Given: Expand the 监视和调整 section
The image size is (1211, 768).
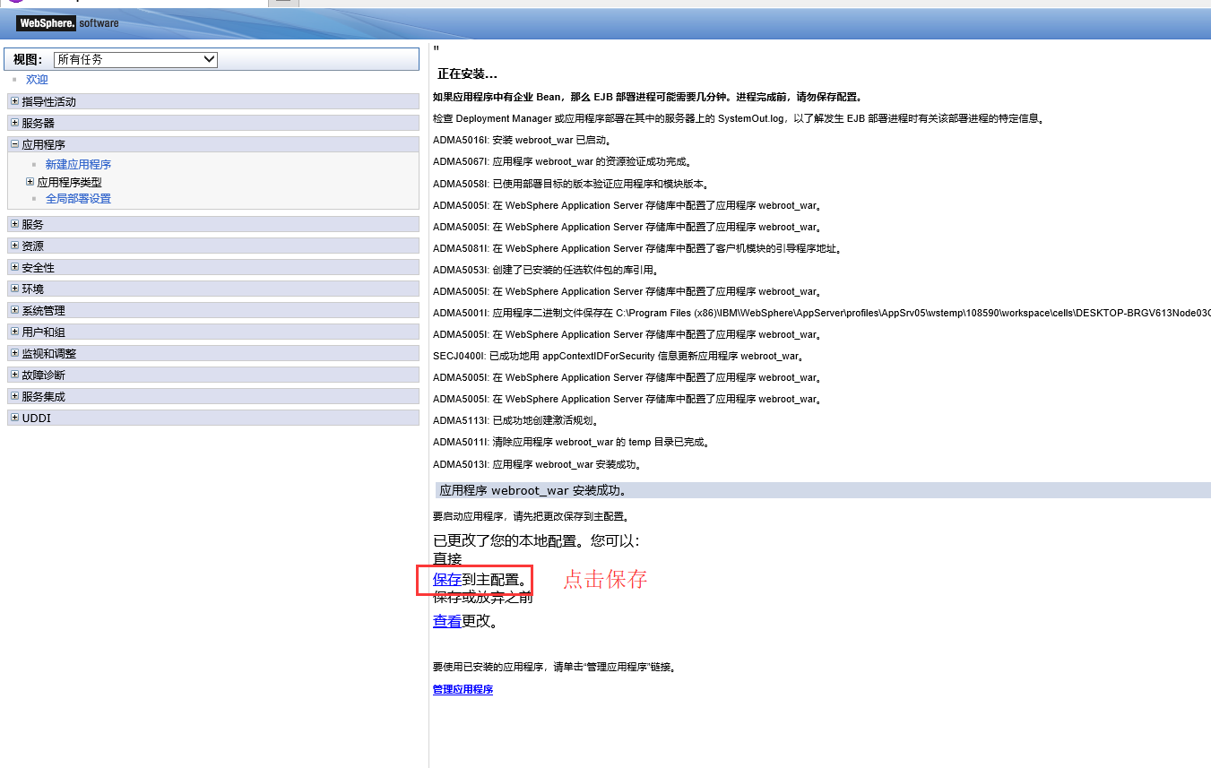Looking at the screenshot, I should (14, 353).
